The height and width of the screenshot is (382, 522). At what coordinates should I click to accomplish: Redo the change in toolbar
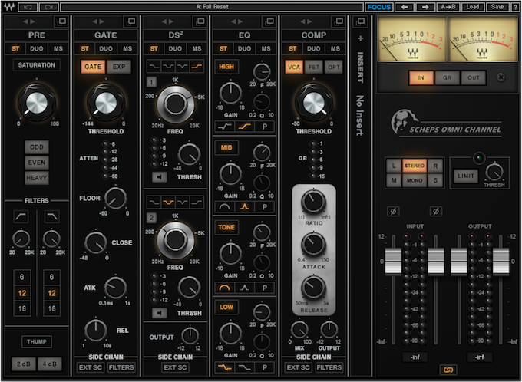[x=49, y=7]
